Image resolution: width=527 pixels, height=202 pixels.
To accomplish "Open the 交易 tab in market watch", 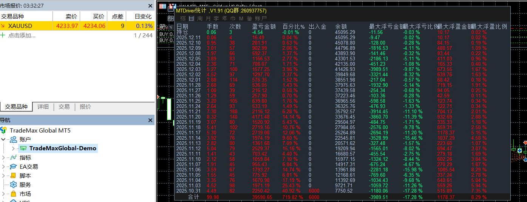I will (64, 107).
